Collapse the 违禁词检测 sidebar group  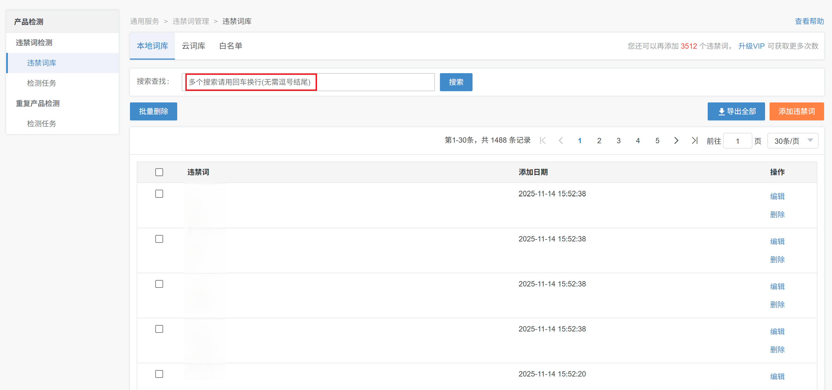34,43
